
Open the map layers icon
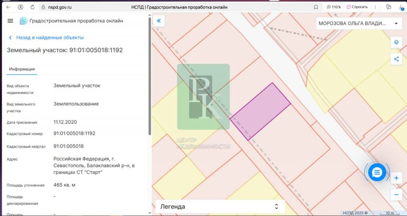[x=396, y=42]
